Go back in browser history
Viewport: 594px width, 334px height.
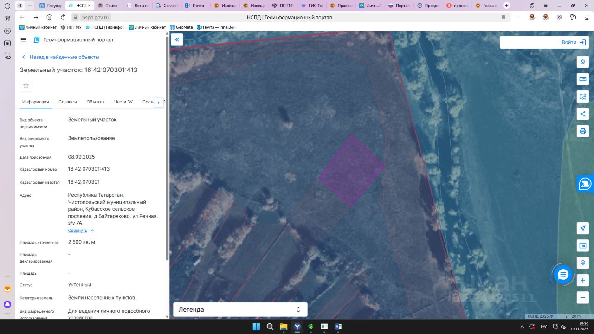(x=22, y=17)
